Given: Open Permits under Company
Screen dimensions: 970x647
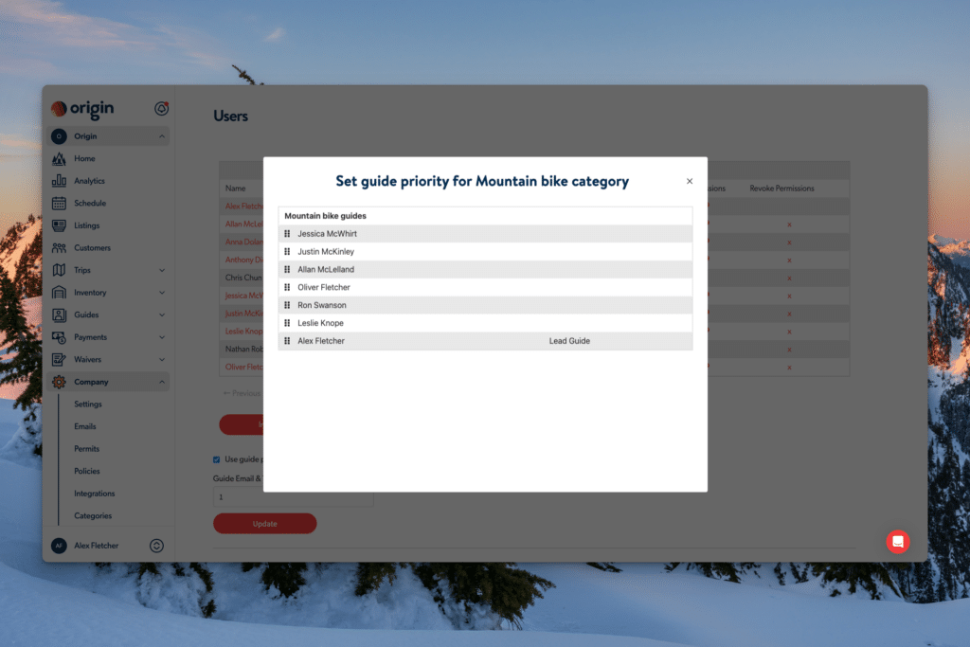Looking at the screenshot, I should point(86,449).
